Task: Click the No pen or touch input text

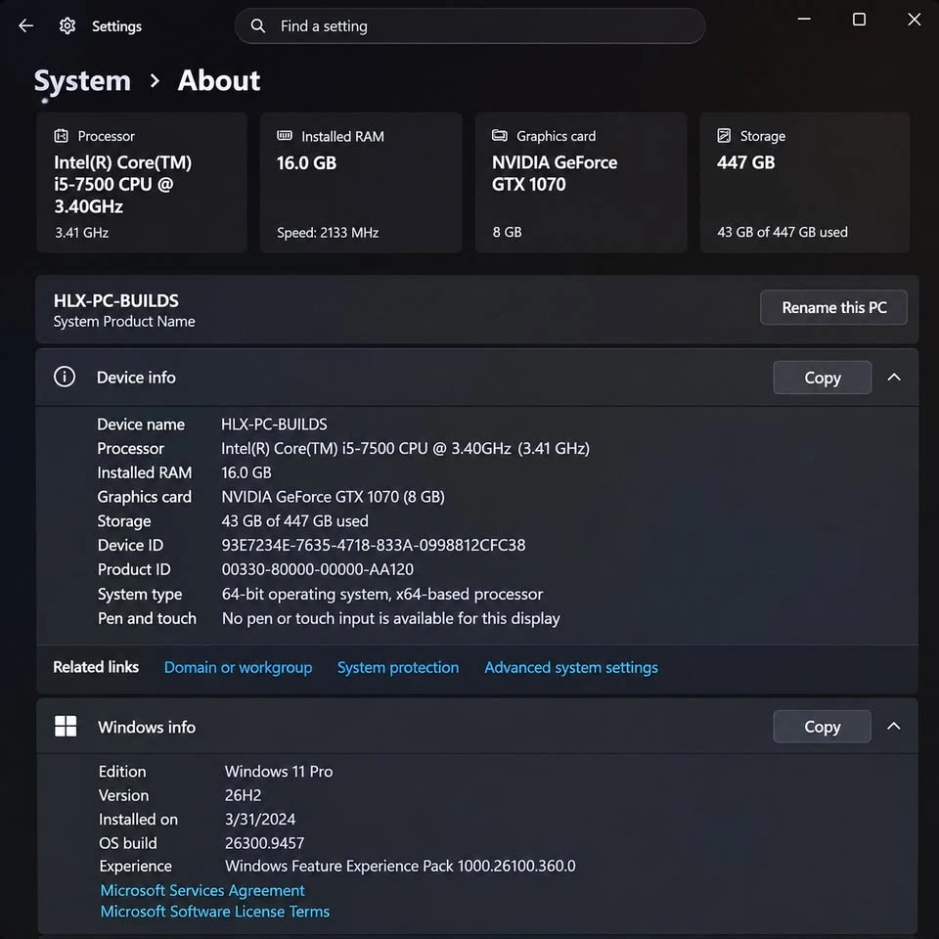Action: pyautogui.click(x=390, y=617)
